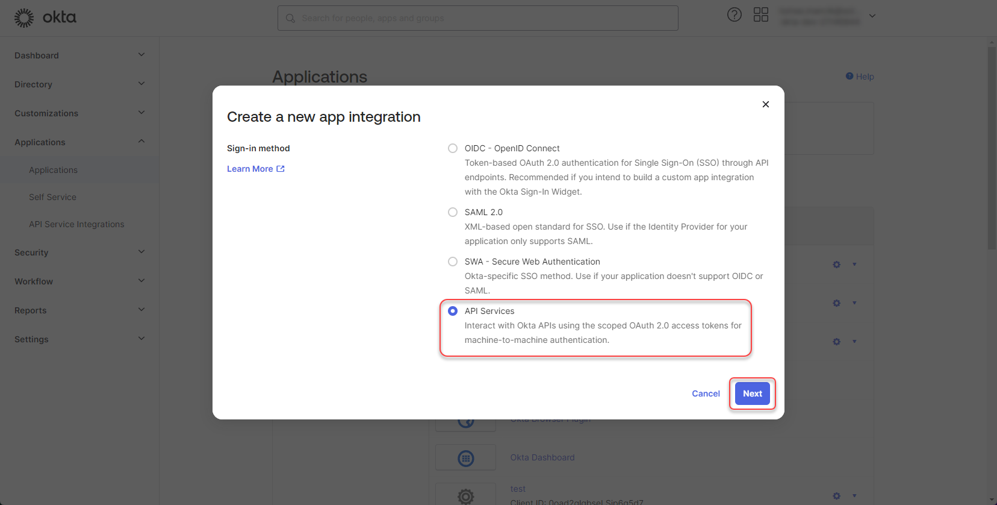The height and width of the screenshot is (505, 997).
Task: Open the Directory sidebar section
Action: pos(33,84)
